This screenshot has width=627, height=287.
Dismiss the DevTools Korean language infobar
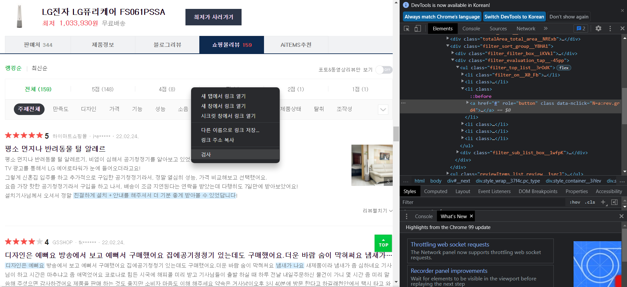(x=622, y=11)
